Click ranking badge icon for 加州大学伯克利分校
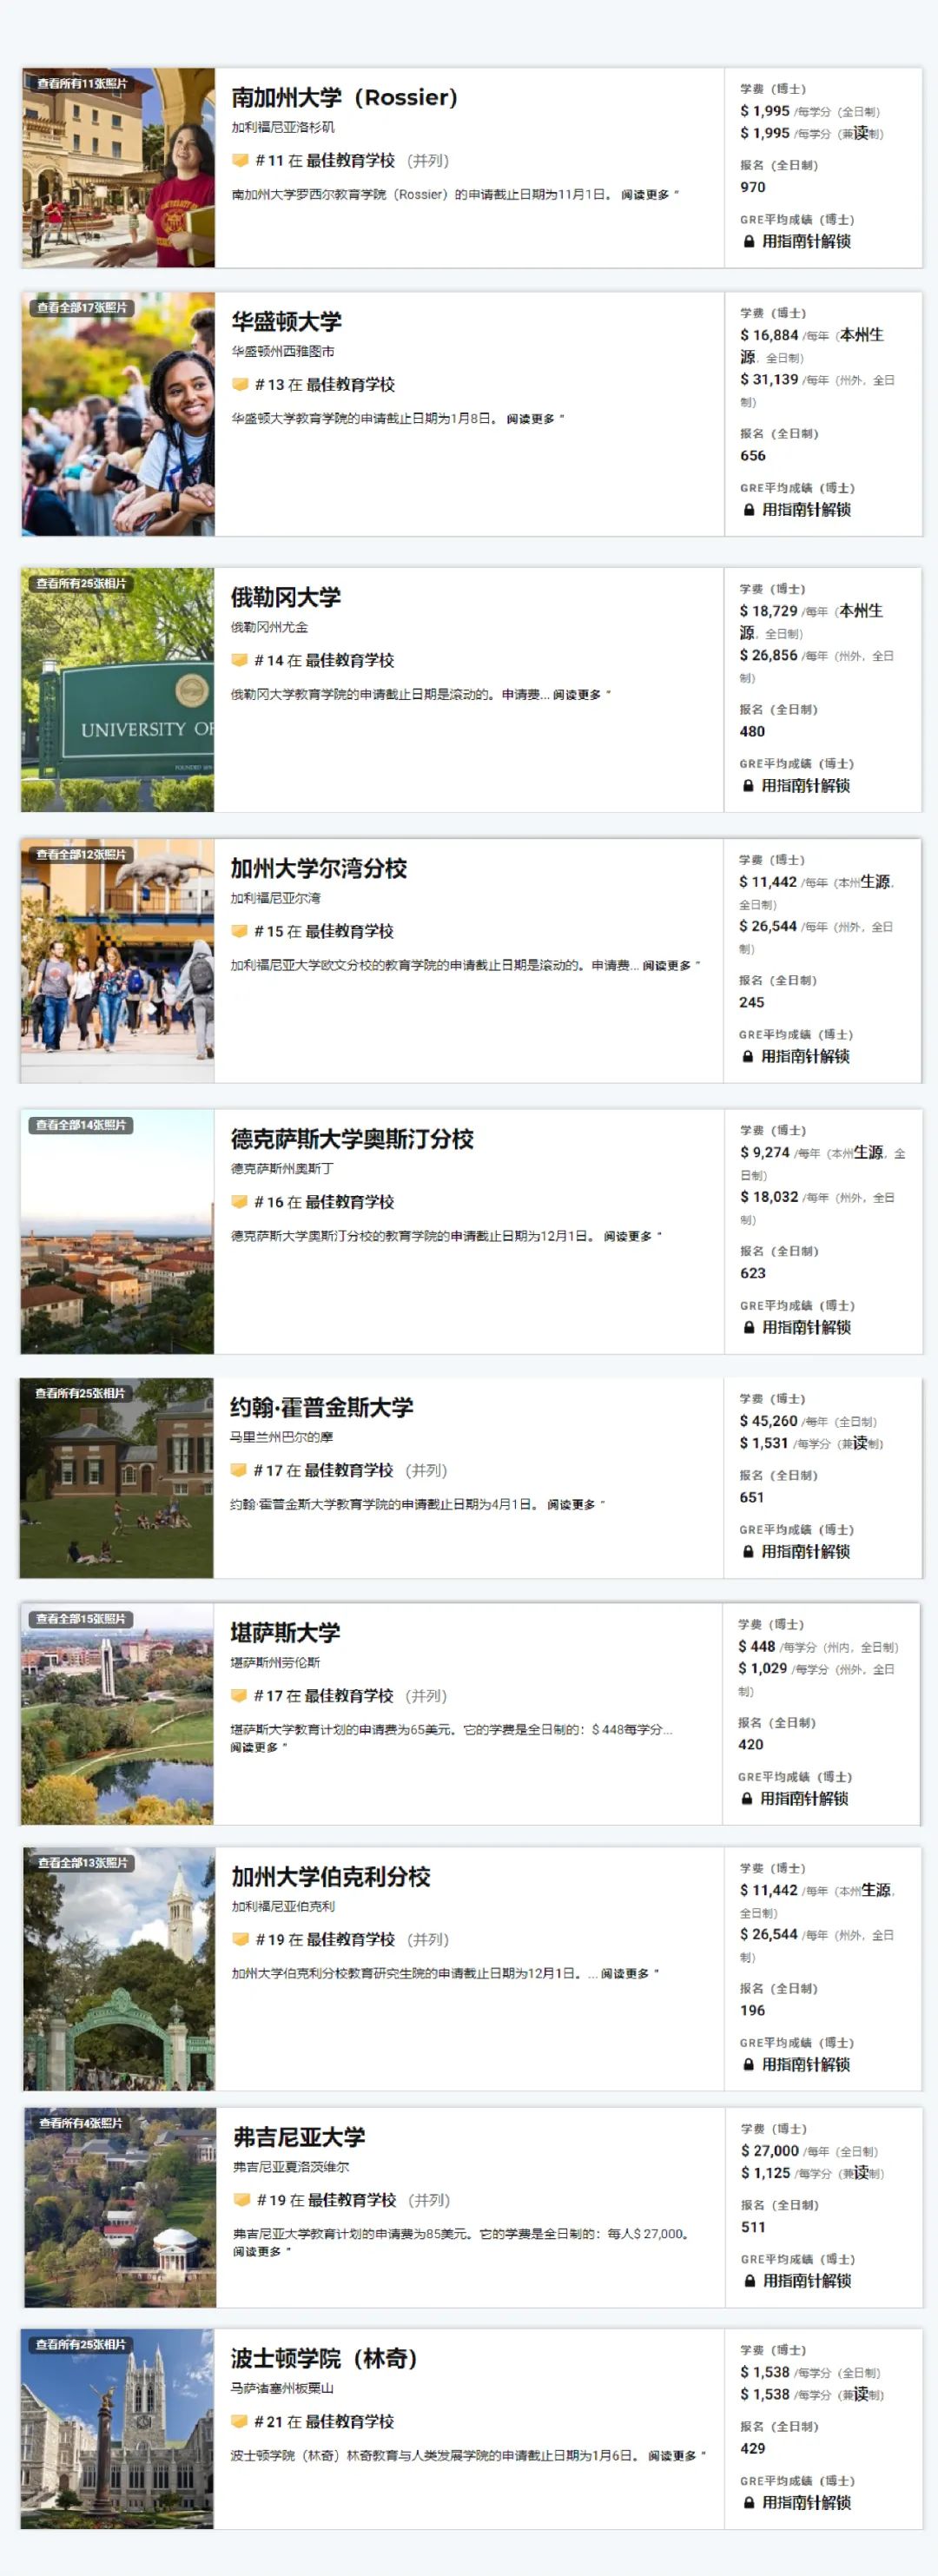The height and width of the screenshot is (2576, 938). click(240, 1939)
